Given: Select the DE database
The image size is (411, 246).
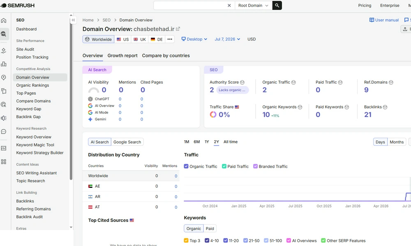Looking at the screenshot, I should click(157, 39).
